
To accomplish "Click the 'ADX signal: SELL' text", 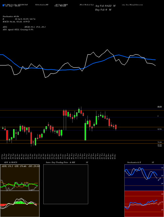I will coord(11,30).
